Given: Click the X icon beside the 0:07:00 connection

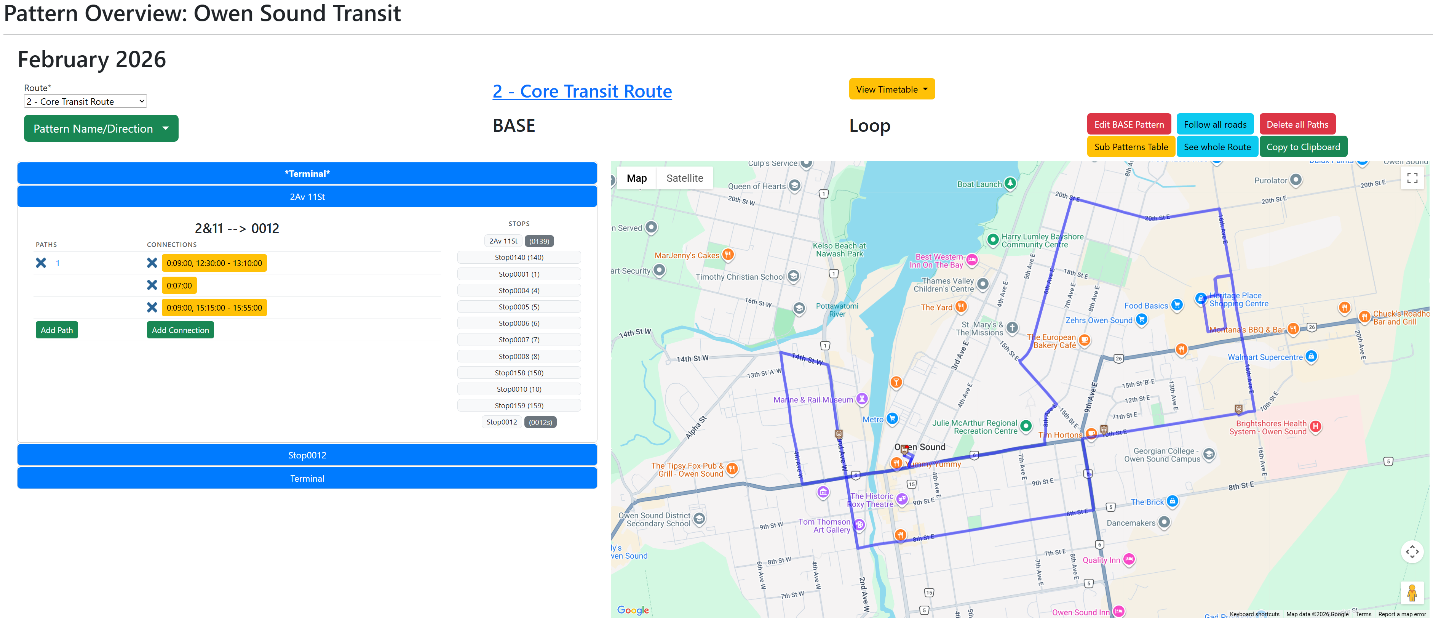Looking at the screenshot, I should point(152,285).
